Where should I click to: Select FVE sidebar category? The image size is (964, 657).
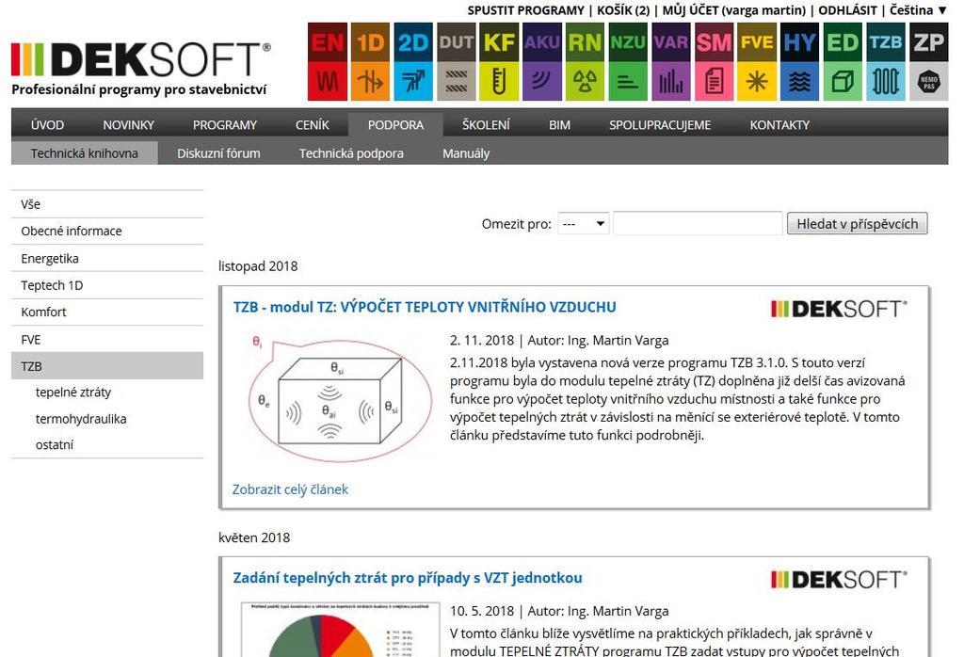tap(107, 339)
